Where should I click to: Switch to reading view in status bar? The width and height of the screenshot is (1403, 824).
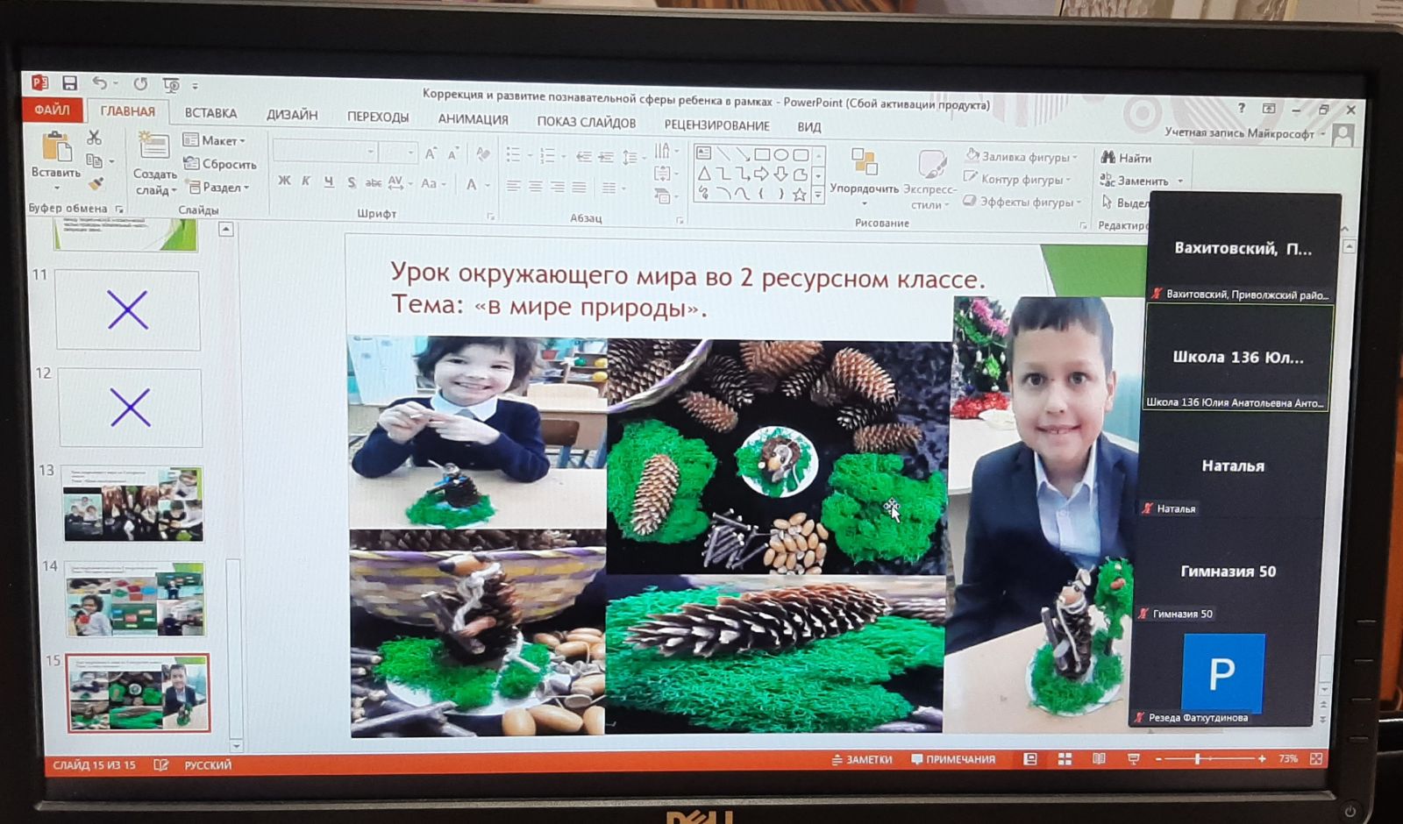click(x=1099, y=759)
